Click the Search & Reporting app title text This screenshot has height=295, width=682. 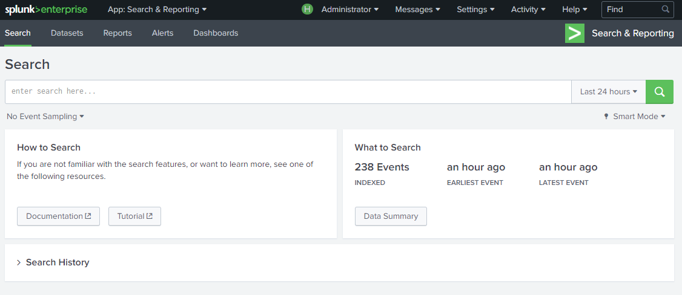[633, 33]
